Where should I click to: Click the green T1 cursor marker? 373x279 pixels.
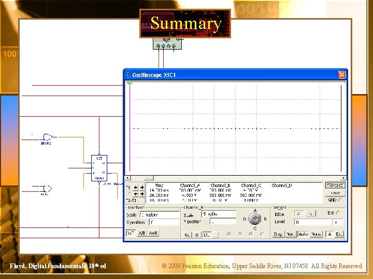[x=130, y=84]
